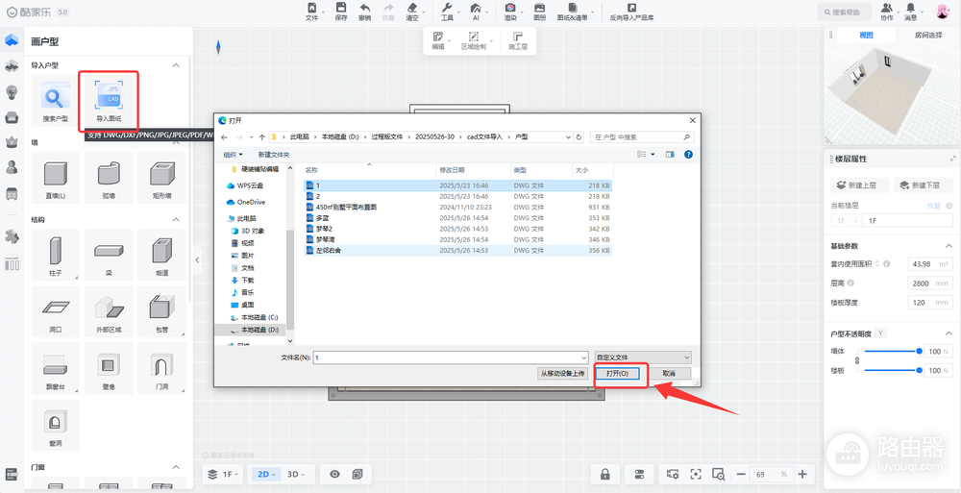961x493 pixels.
Task: Adjust the 墙体 opacity slider handle
Action: click(919, 352)
